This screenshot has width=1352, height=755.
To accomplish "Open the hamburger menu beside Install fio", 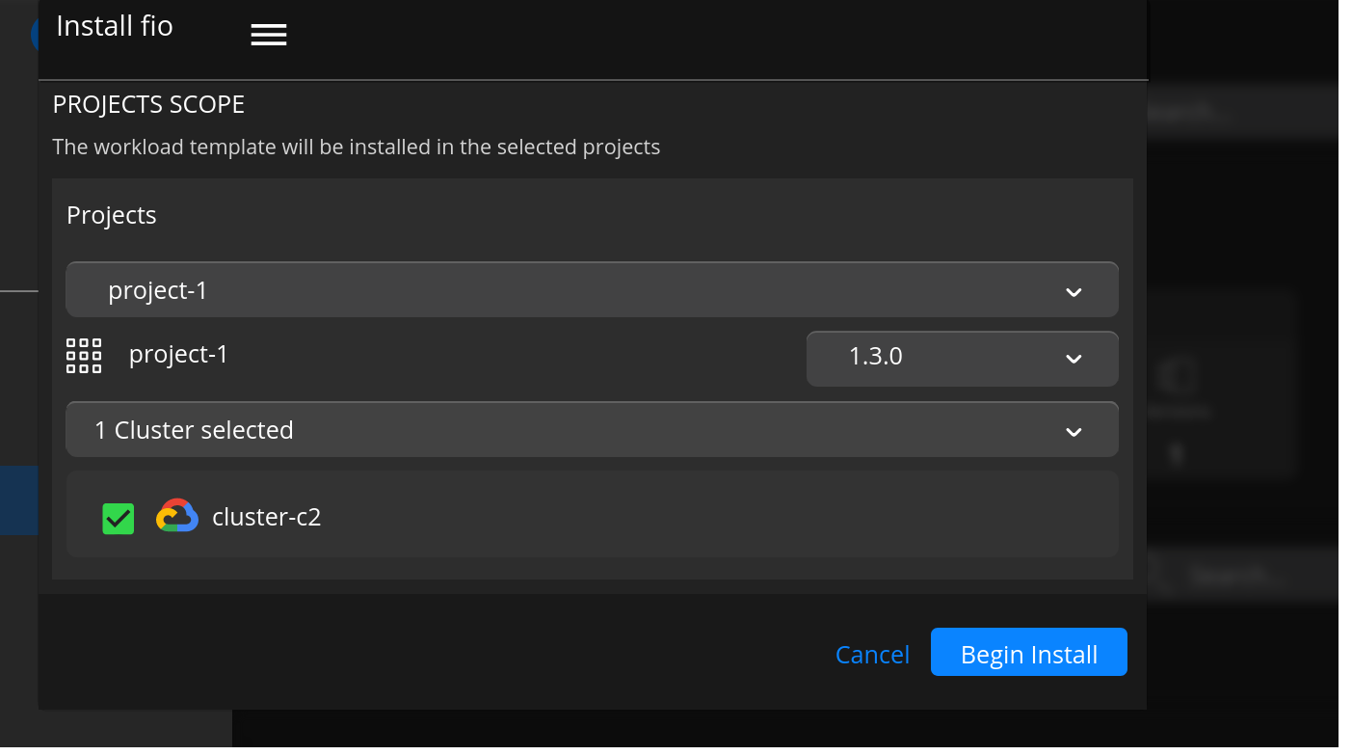I will [x=269, y=35].
